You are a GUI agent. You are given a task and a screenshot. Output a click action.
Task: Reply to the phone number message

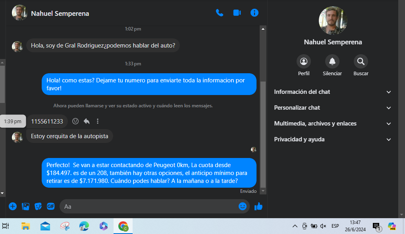tap(87, 122)
